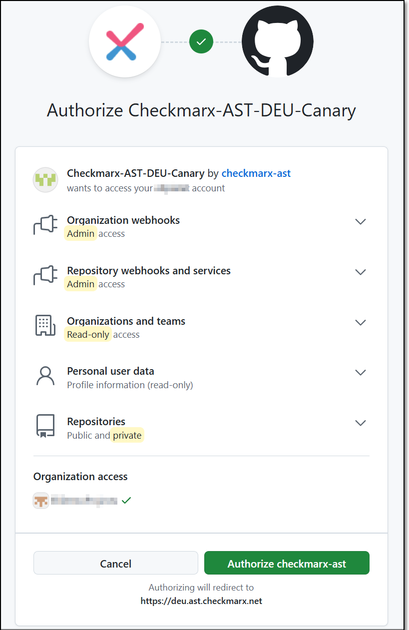Image resolution: width=409 pixels, height=630 pixels.
Task: Click the Repositories title text
Action: (96, 422)
